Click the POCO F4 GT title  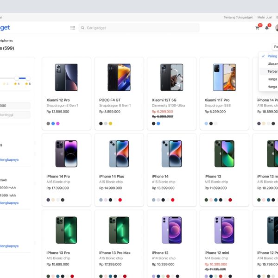110,100
